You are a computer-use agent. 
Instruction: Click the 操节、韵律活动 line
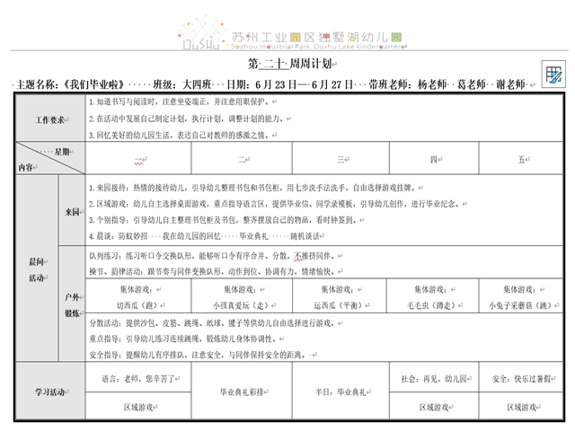point(214,271)
